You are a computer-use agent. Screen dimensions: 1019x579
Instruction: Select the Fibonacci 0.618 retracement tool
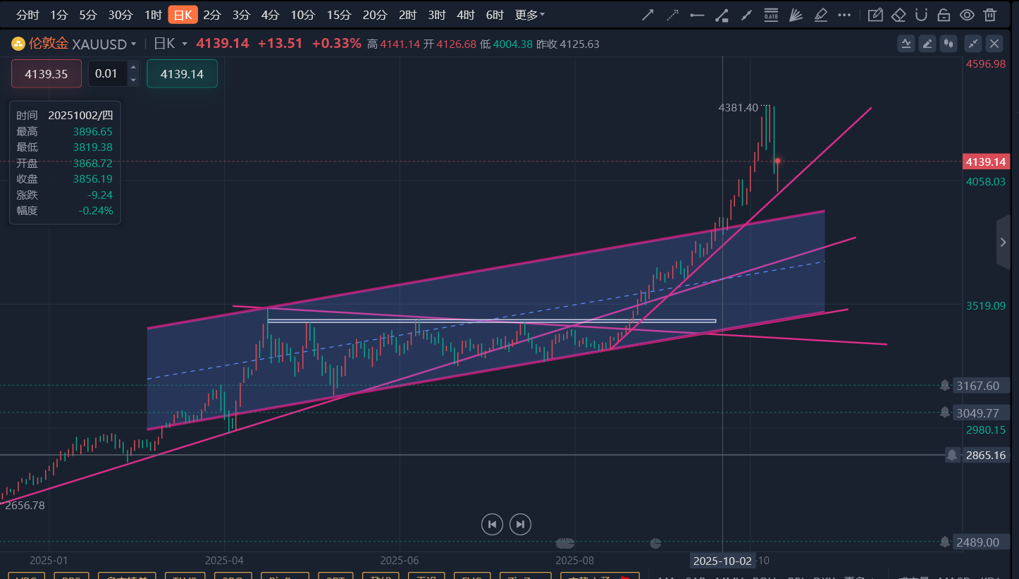tap(771, 15)
